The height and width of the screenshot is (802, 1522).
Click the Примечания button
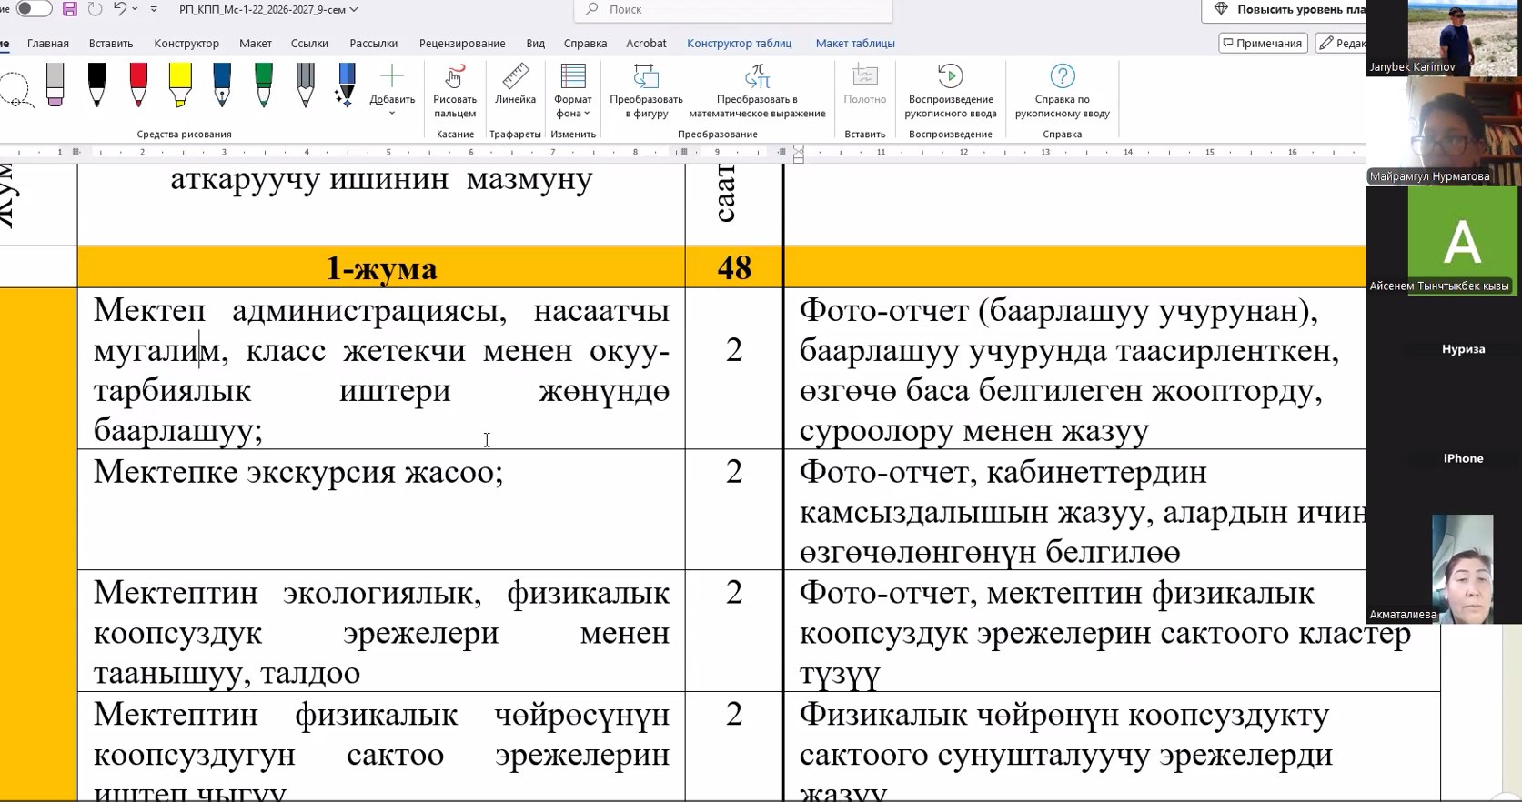pyautogui.click(x=1263, y=43)
